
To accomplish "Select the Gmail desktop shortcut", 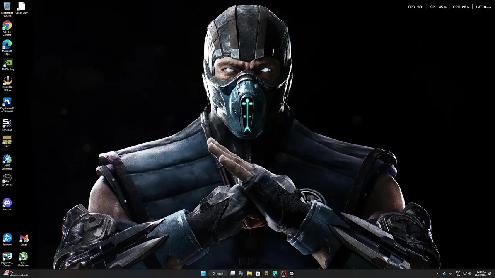I will (x=24, y=240).
